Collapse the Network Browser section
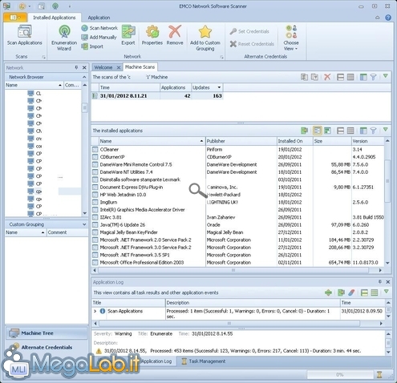 84,77
